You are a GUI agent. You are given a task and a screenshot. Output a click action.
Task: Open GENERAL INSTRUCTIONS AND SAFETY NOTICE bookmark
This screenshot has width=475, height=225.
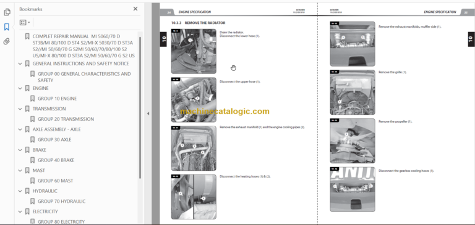[80, 63]
